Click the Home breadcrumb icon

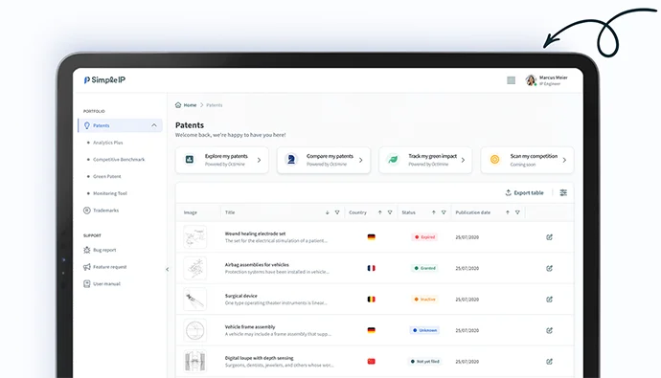coord(178,105)
